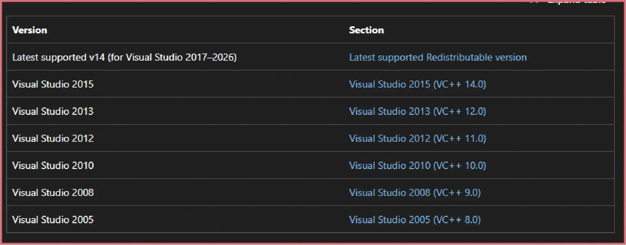The height and width of the screenshot is (245, 626).
Task: Follow the Visual Studio 2013 (VC++ 12.0) link
Action: (417, 111)
